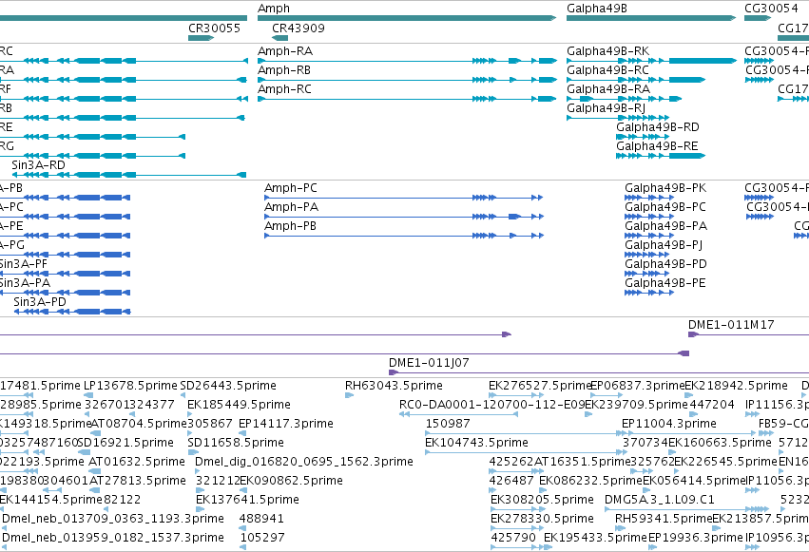Click the EK195433.5prime EST label

pos(595,538)
